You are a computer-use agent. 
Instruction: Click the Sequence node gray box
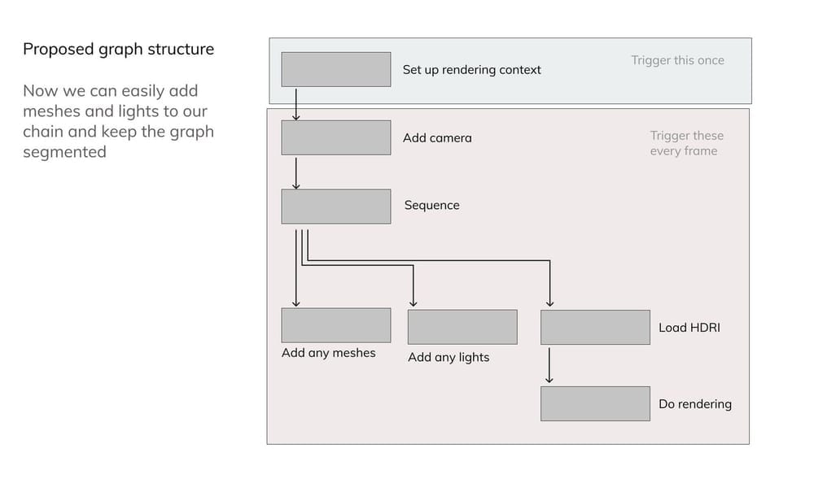335,207
